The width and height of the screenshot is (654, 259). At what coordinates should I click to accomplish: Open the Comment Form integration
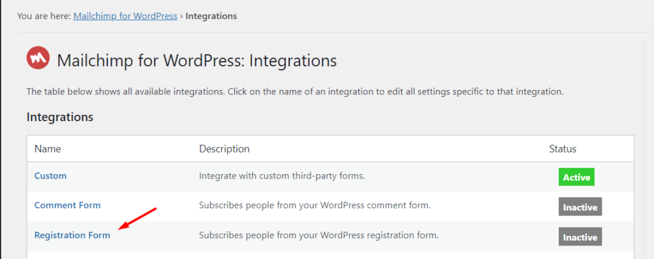tap(67, 205)
